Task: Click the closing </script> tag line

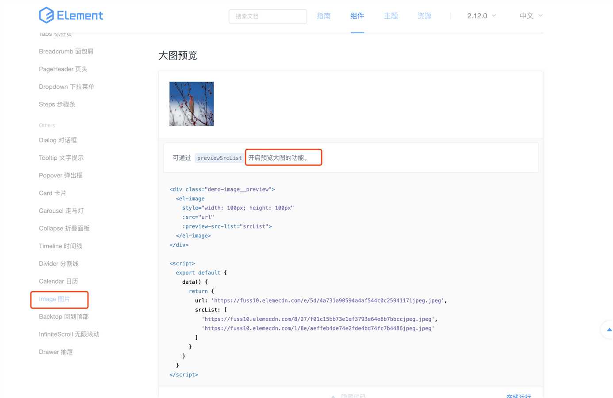Action: (184, 375)
